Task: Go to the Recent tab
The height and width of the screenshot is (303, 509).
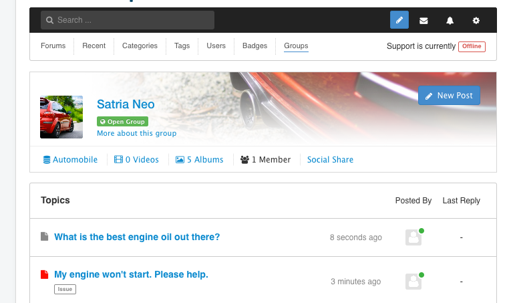Action: (x=94, y=46)
